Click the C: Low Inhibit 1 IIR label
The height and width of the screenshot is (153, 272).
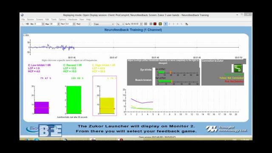tap(40, 65)
